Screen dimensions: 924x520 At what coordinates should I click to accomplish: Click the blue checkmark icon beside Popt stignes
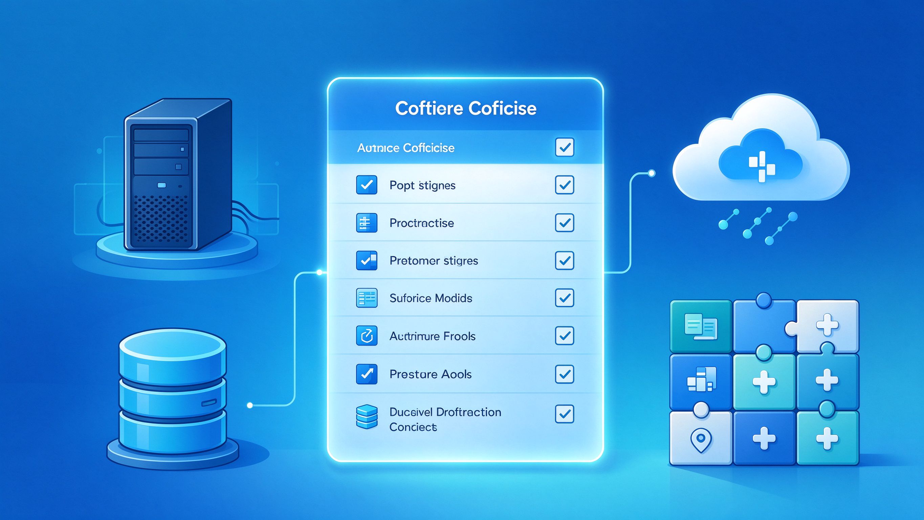point(367,185)
